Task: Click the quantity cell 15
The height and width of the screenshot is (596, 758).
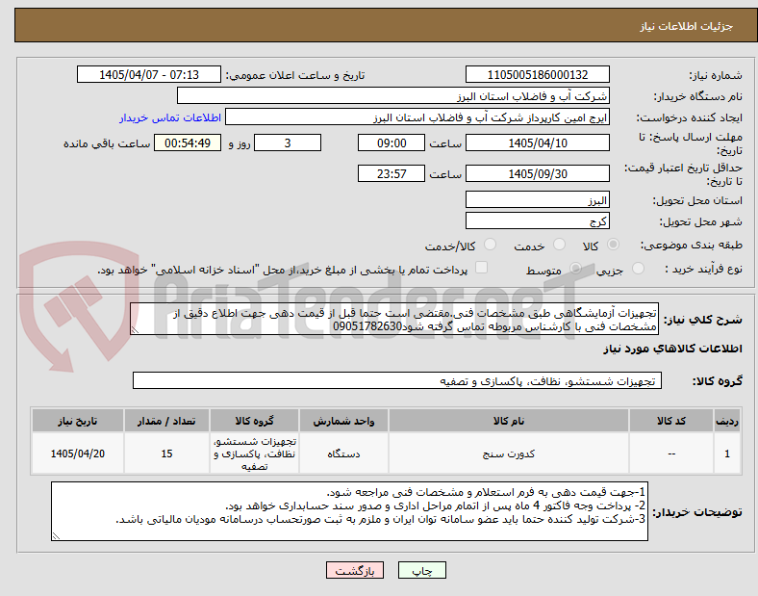Action: tap(166, 453)
